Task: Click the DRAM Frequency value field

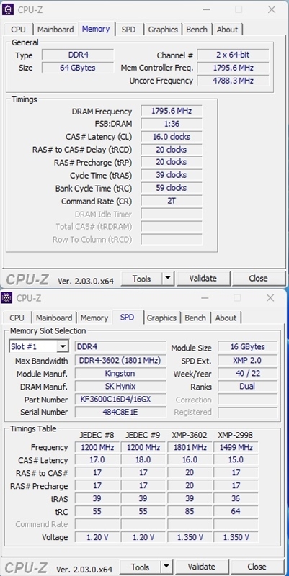Action: (172, 111)
